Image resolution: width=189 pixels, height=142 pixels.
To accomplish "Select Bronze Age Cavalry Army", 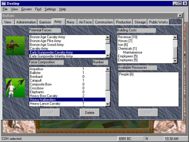I will (x=67, y=37).
